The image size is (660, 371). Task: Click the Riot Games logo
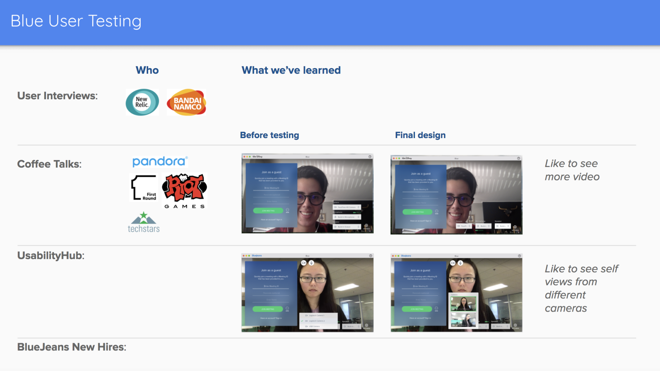[x=185, y=191]
